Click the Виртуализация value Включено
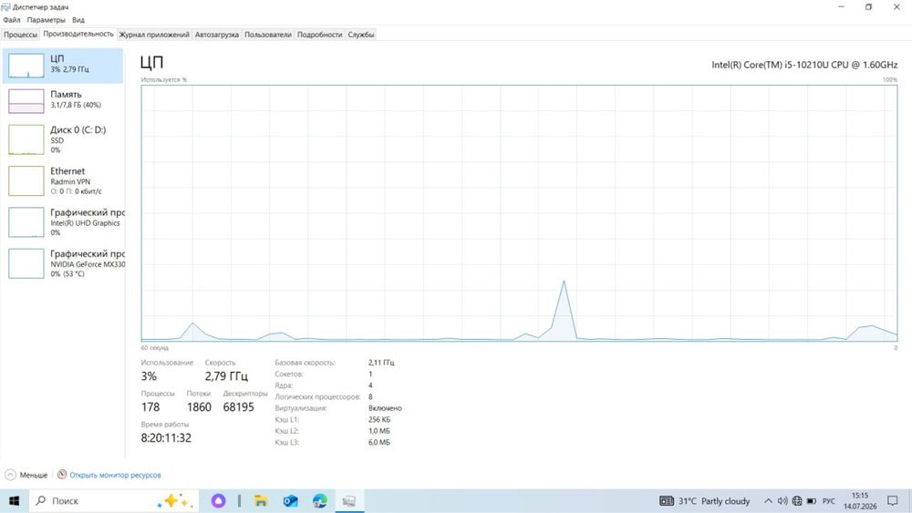 (x=385, y=408)
